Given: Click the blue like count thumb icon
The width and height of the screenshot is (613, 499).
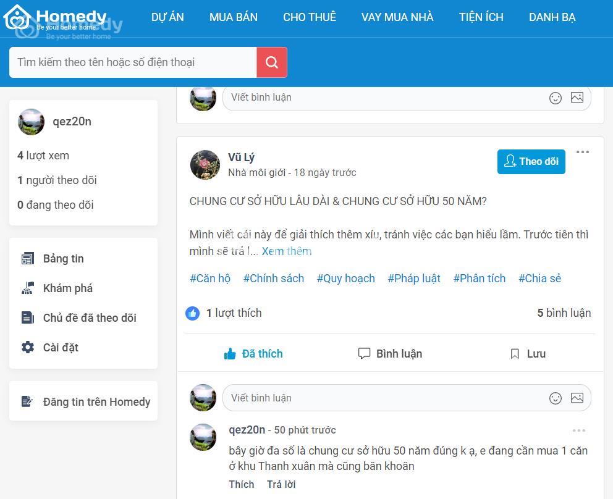Looking at the screenshot, I should click(192, 313).
